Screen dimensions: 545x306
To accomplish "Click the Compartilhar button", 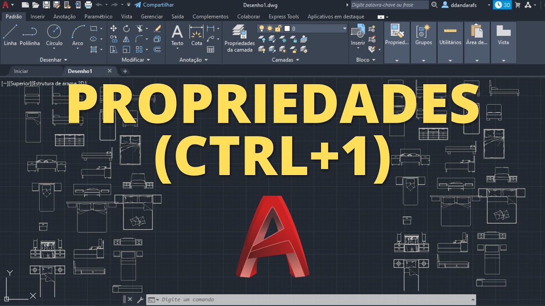I will pos(154,5).
